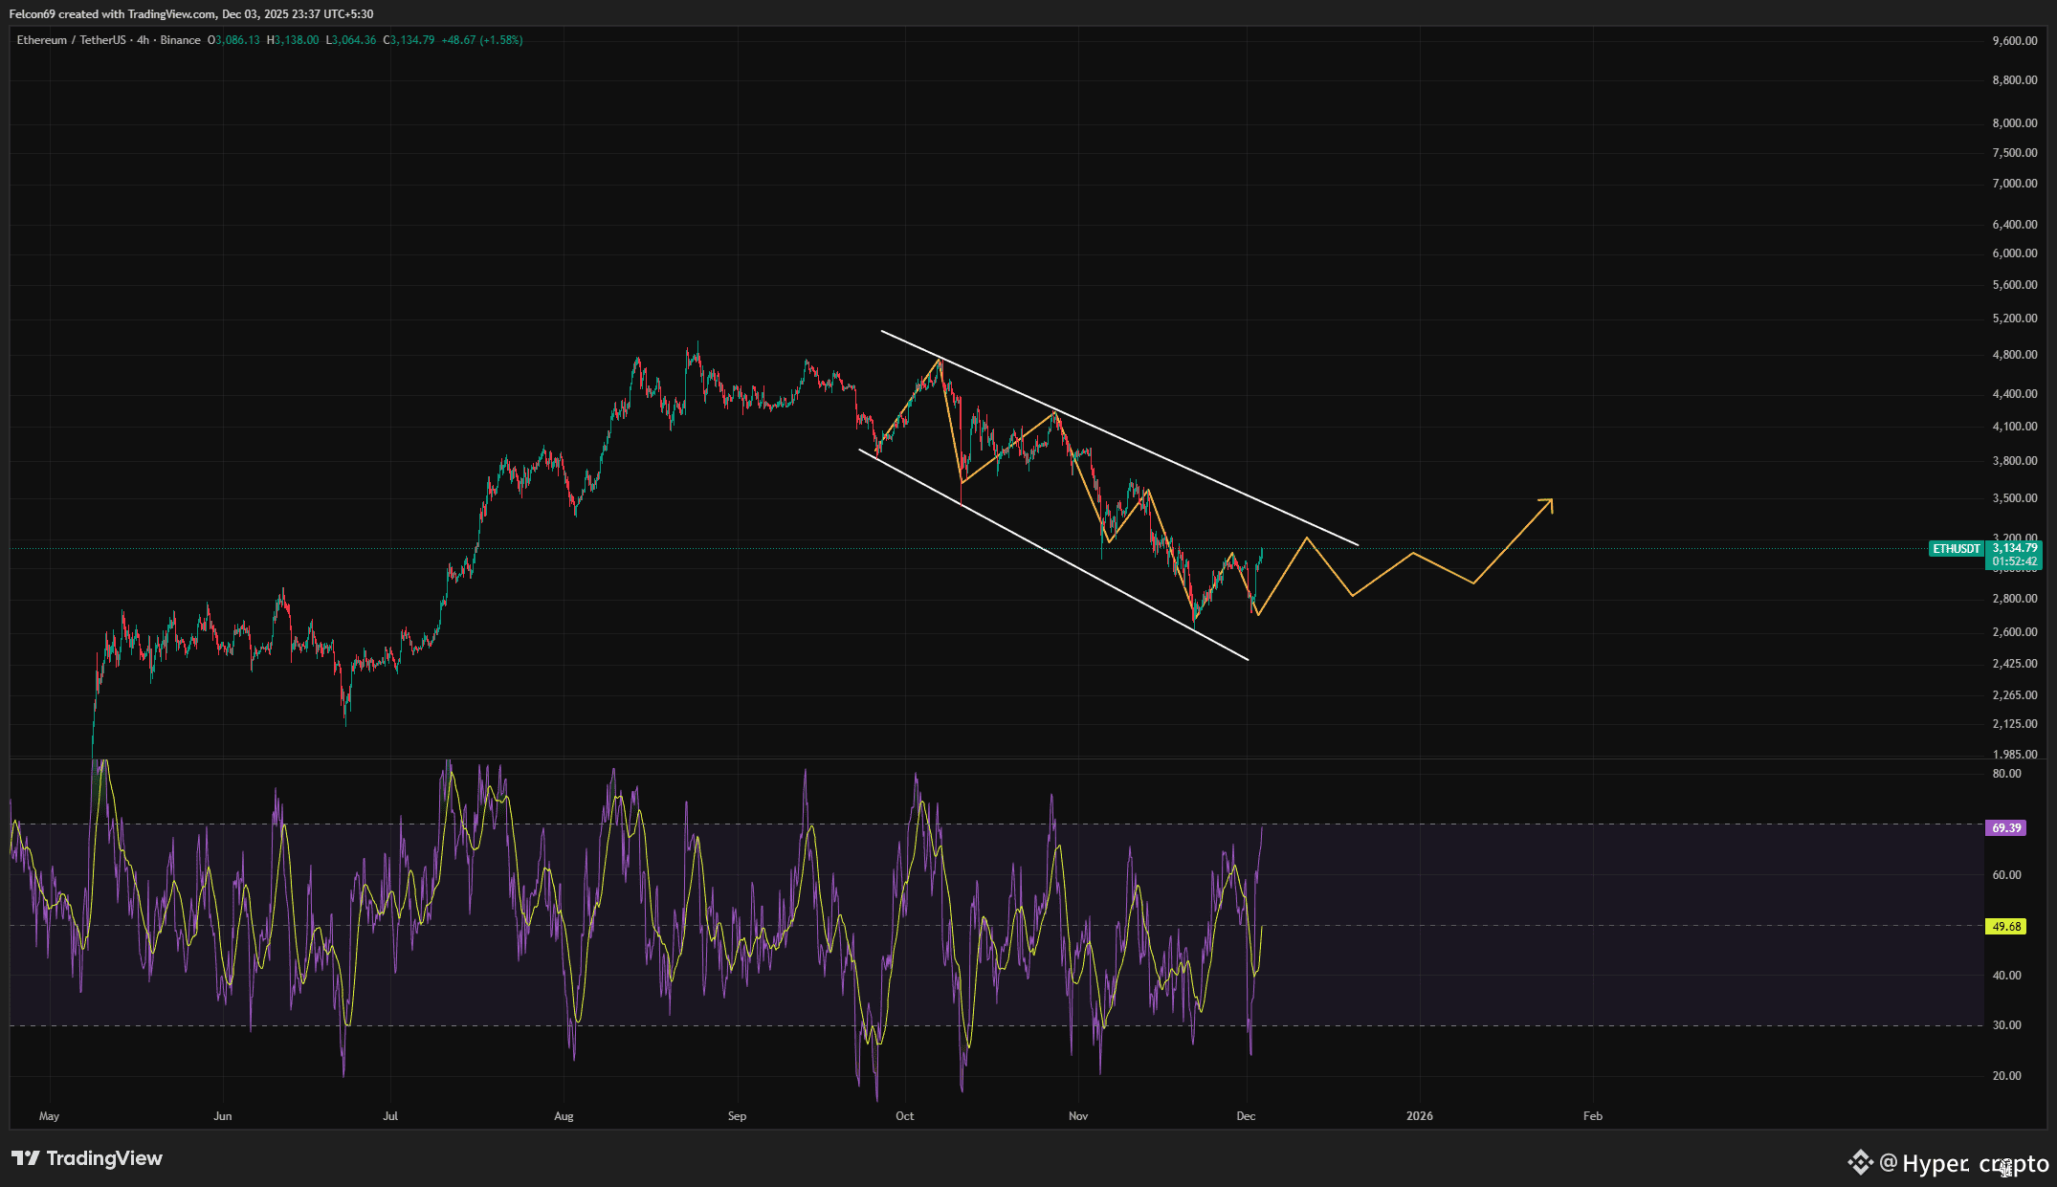Click the 2,265.00 price axis label
Screen dimensions: 2057x1187
click(x=2015, y=695)
